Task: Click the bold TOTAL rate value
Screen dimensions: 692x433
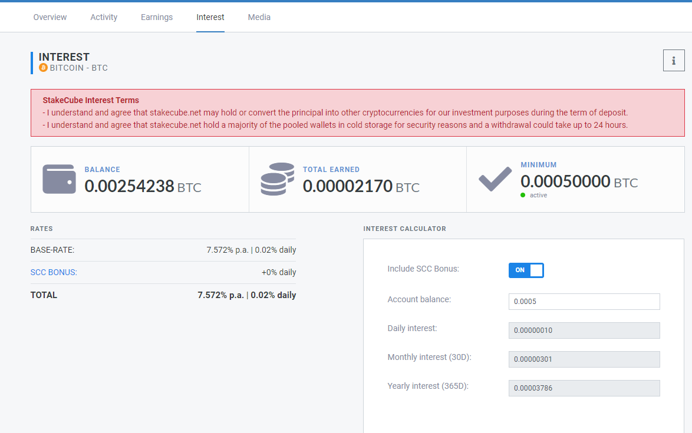Action: pyautogui.click(x=247, y=295)
